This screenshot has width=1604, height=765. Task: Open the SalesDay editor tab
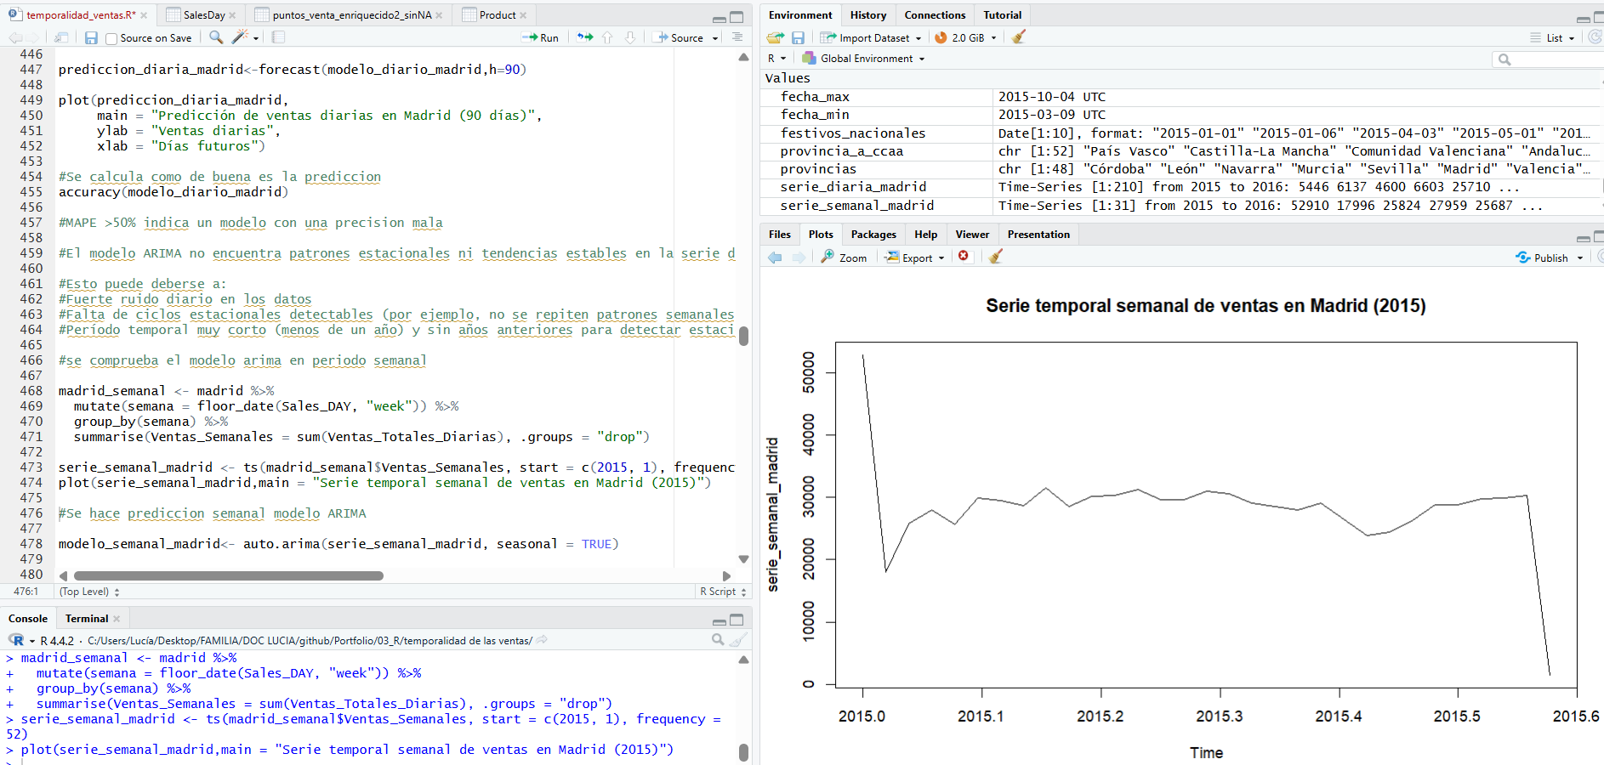tap(203, 15)
